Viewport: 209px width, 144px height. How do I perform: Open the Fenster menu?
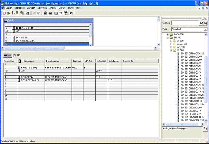click(70, 8)
